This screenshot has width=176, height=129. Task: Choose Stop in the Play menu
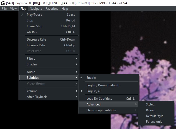tap(49, 20)
